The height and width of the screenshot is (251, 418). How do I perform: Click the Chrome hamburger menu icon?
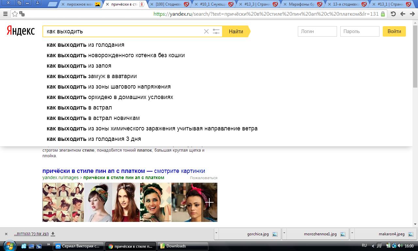[x=5, y=14]
